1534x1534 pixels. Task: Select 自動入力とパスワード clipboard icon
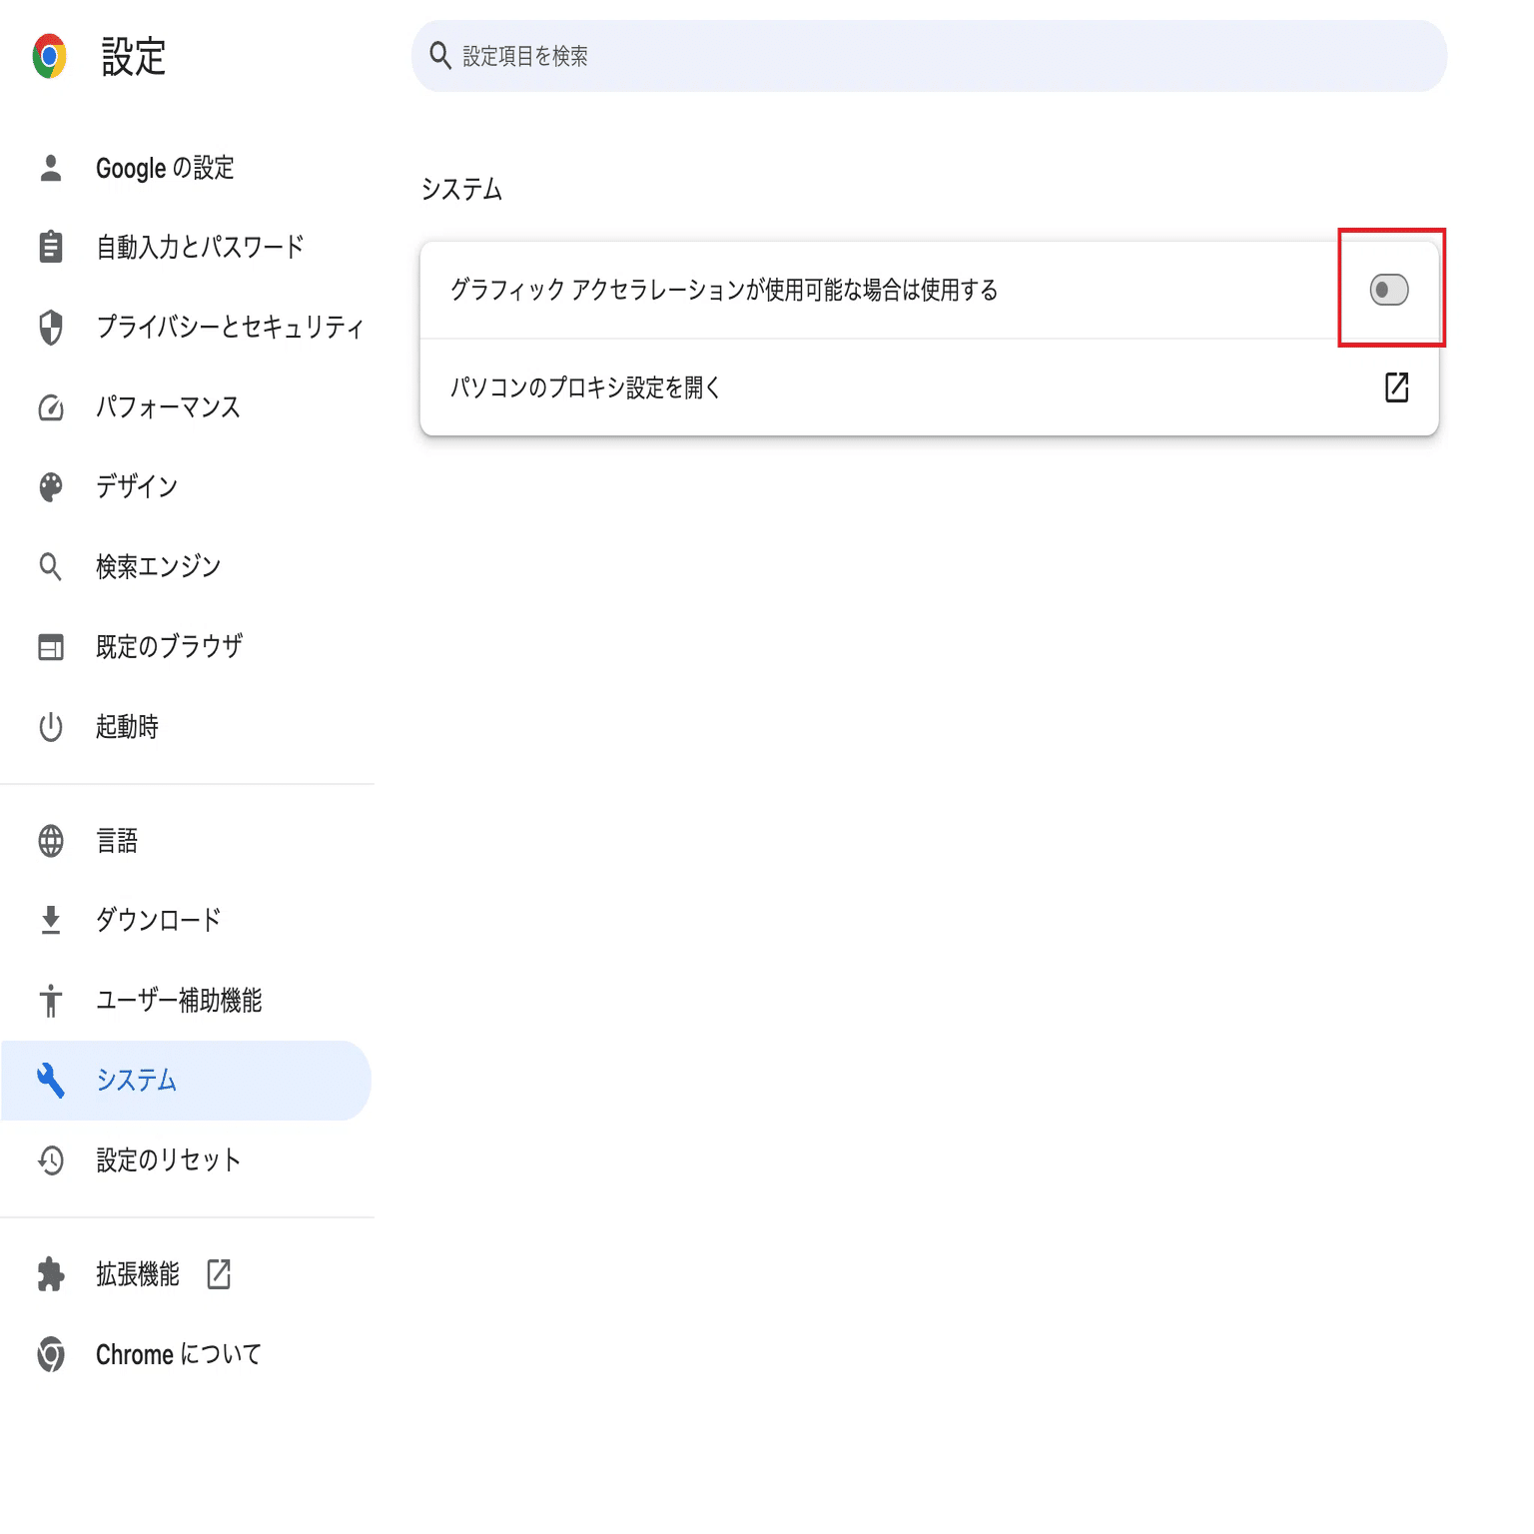click(51, 247)
